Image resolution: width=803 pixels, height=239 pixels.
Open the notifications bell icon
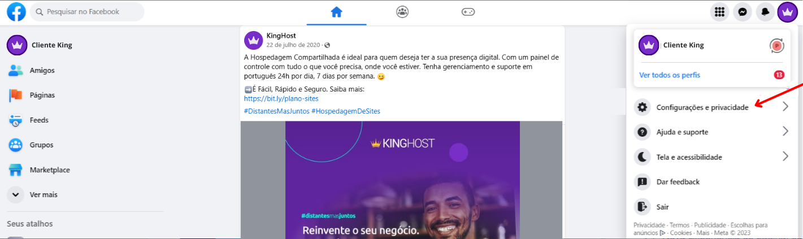point(765,12)
